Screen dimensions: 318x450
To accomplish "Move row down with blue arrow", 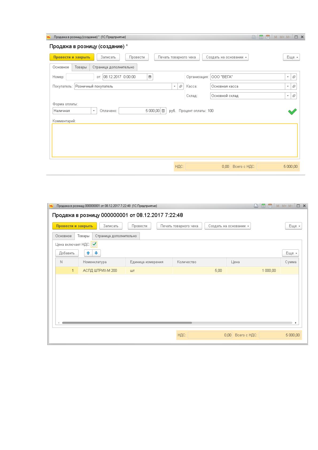I will 96,253.
